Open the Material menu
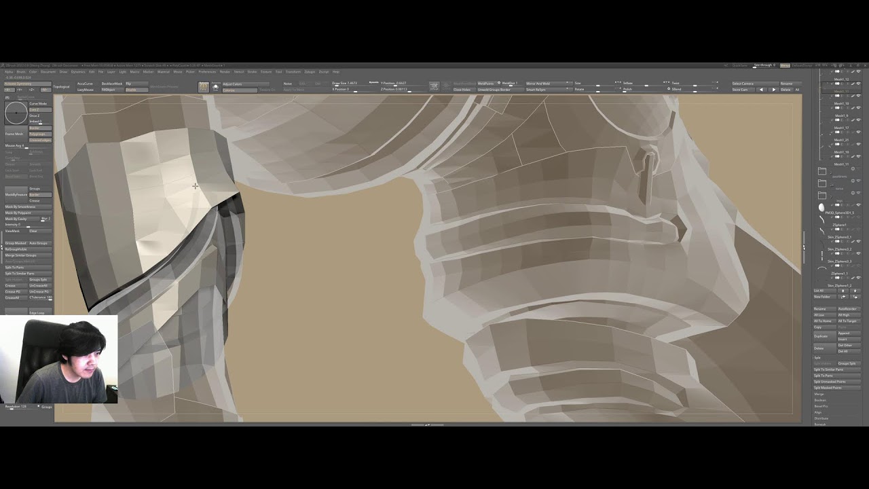 tap(164, 72)
